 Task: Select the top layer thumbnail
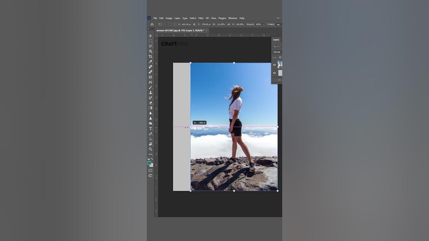click(x=280, y=65)
